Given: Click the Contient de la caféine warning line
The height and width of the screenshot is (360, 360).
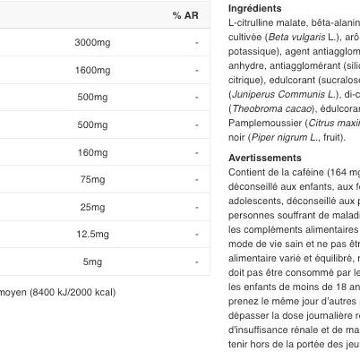Looking at the screenshot, I should pos(294,173).
